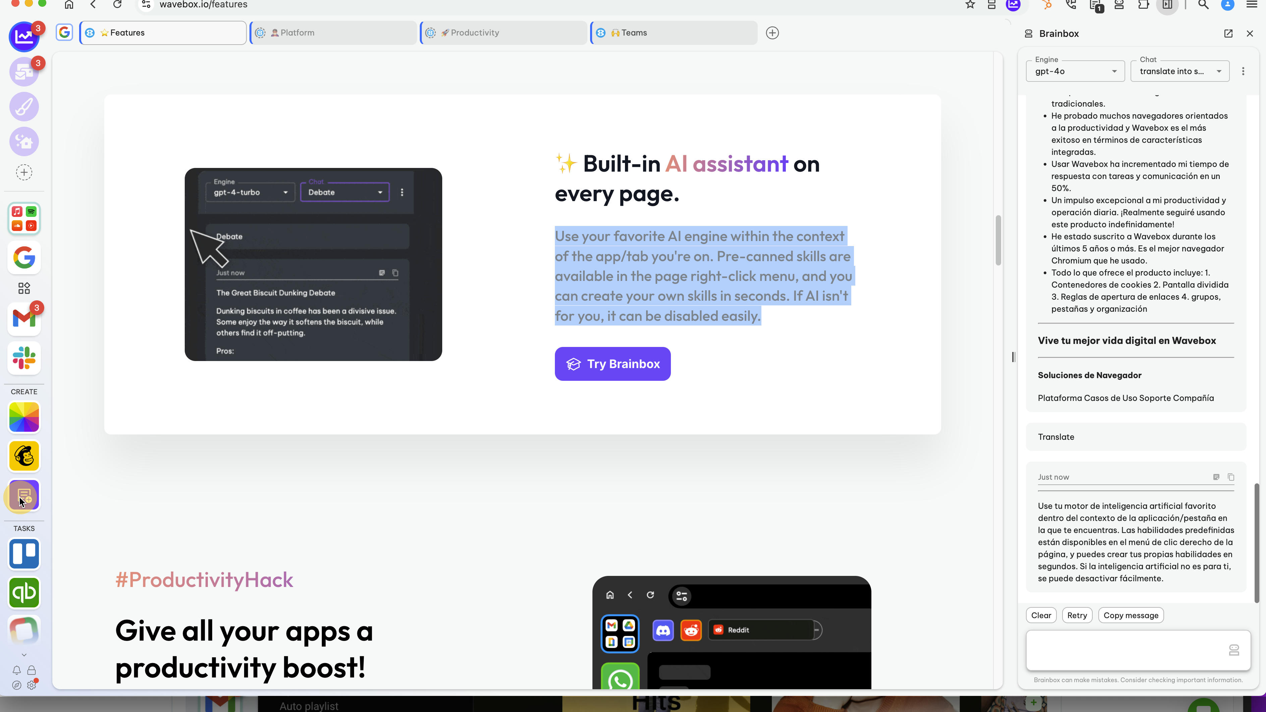
Task: Open the notes app under the cursor
Action: pyautogui.click(x=24, y=495)
